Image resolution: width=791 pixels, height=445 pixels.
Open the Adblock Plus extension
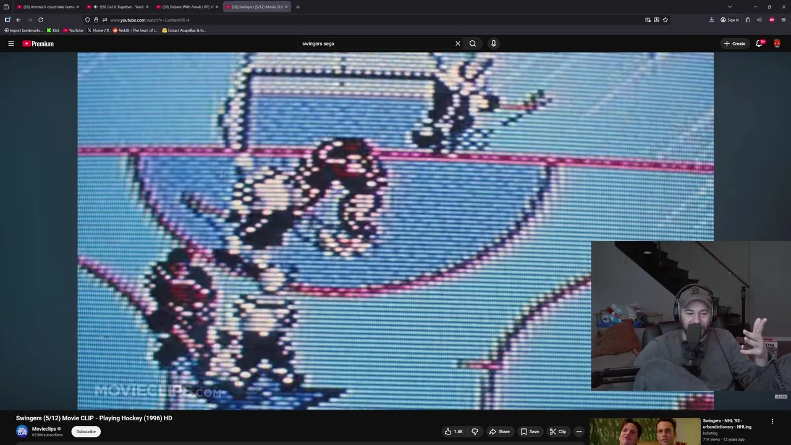[772, 20]
